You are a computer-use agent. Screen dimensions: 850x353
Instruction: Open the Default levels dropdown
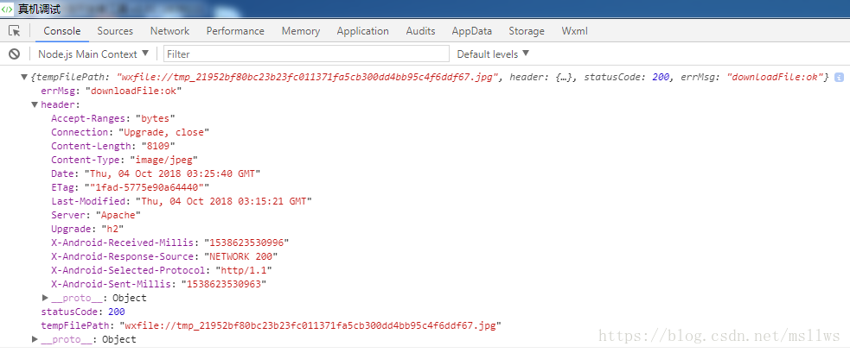coord(492,54)
